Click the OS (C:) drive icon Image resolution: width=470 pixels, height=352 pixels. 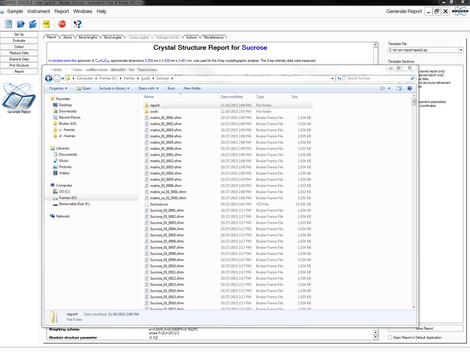coord(55,191)
